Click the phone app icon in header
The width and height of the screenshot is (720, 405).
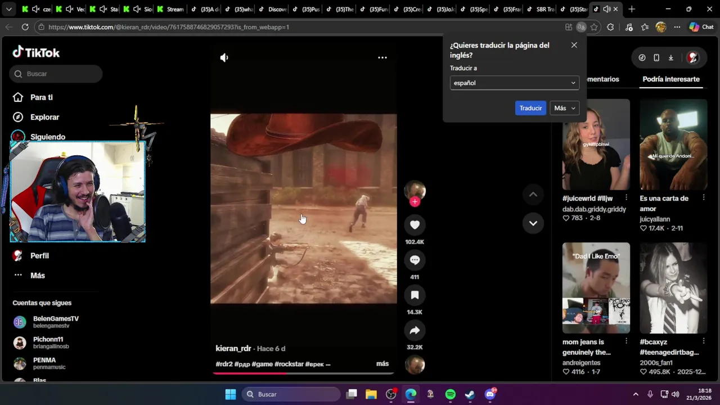coord(656,57)
